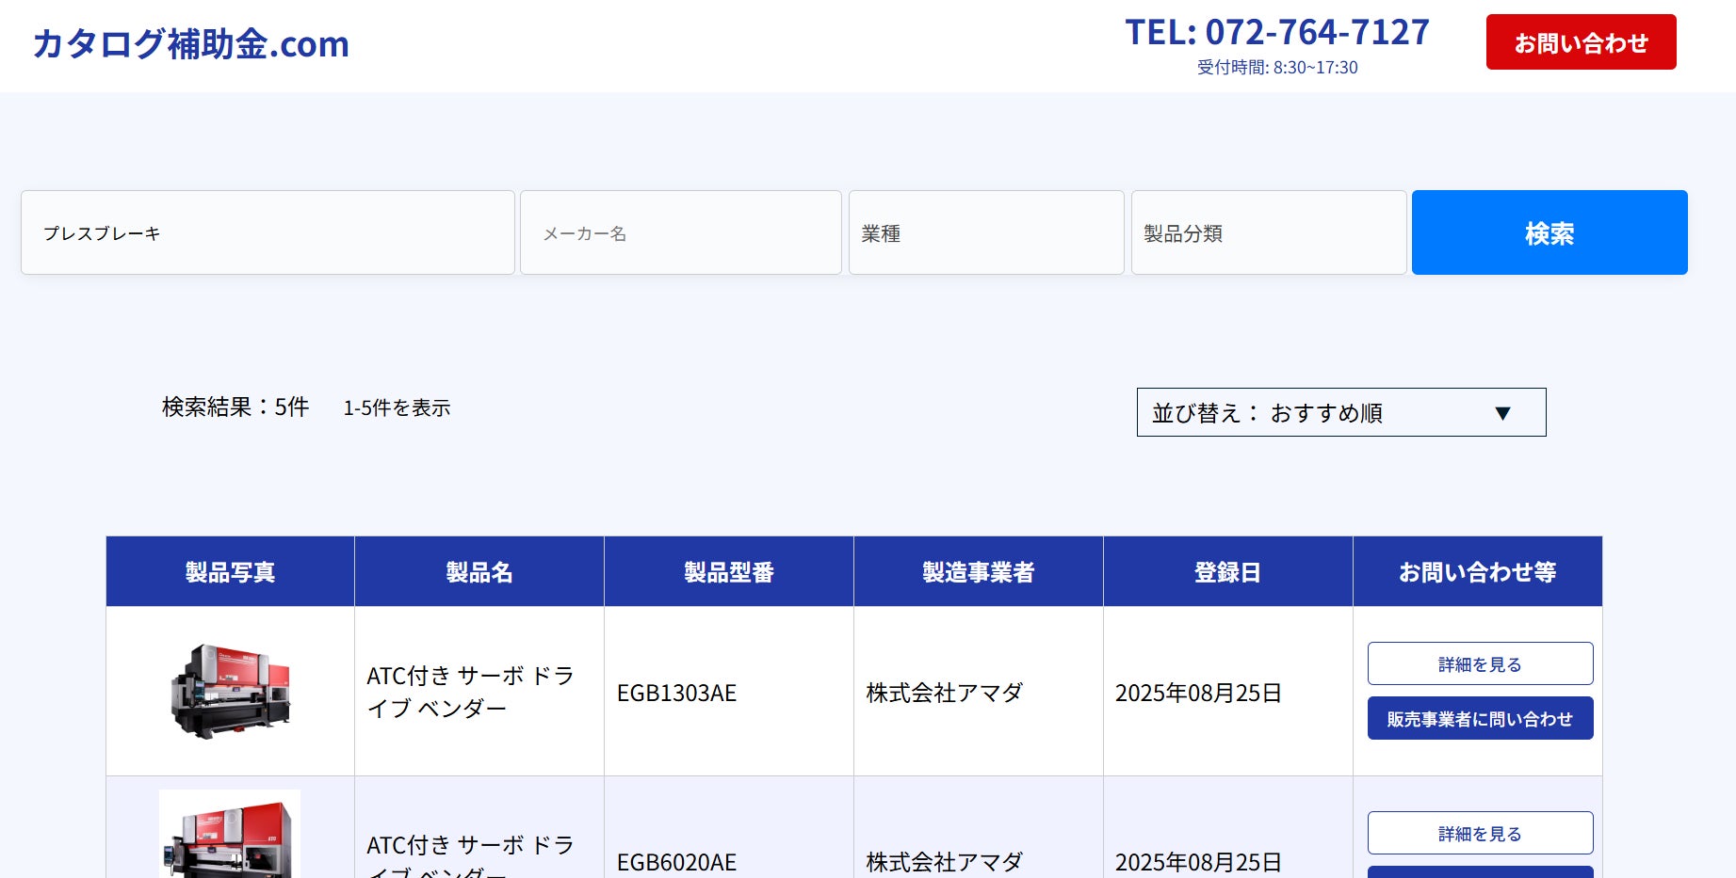Viewport: 1736px width, 878px height.
Task: Expand the 並び替え おすすめ順 dropdown
Action: coord(1341,412)
